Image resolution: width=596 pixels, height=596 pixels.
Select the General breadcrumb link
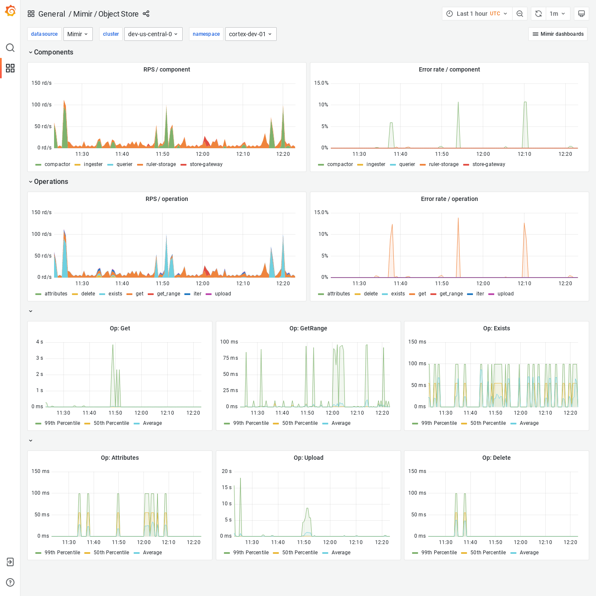coord(52,14)
